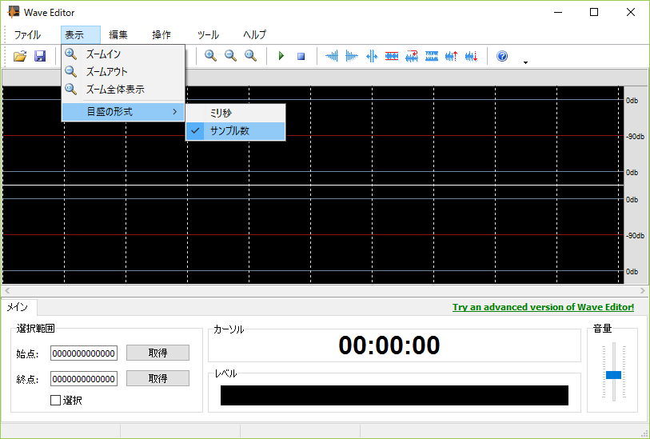Click the magnifier icon beside ズームアウト

[x=71, y=71]
